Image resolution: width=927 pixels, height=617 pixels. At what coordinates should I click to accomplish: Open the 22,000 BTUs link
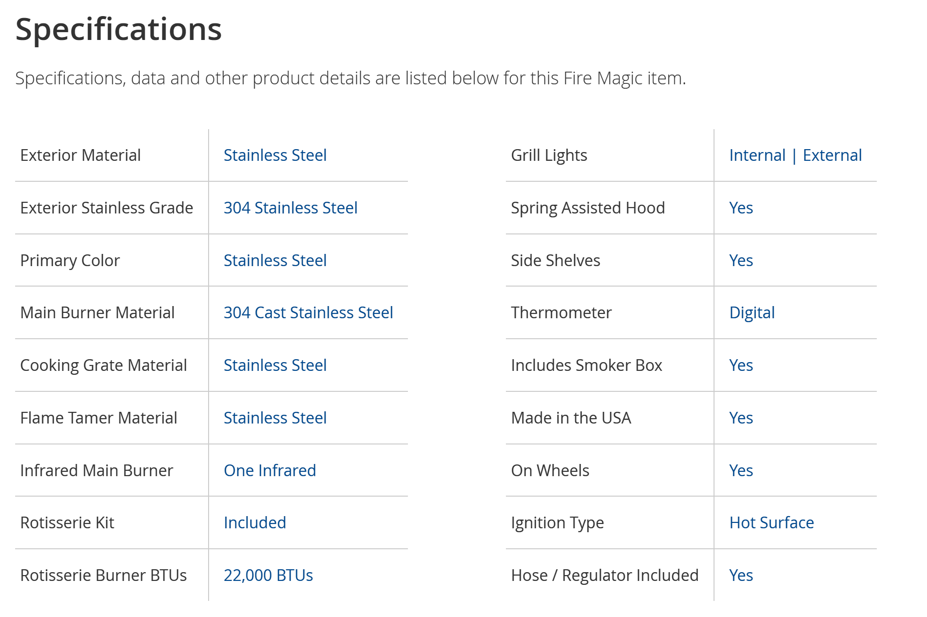pos(268,576)
